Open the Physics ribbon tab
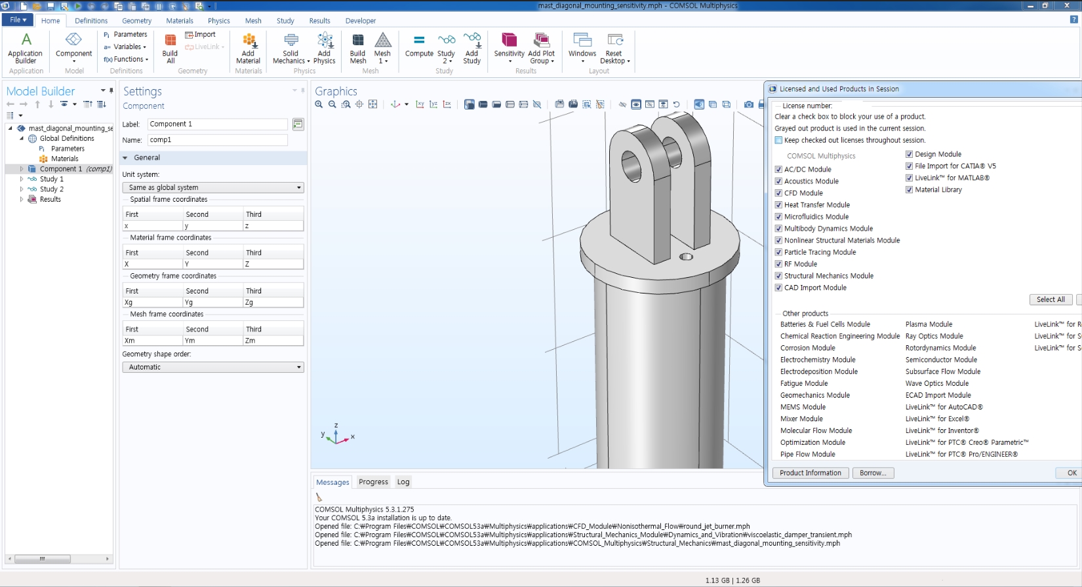1082x587 pixels. (x=218, y=21)
